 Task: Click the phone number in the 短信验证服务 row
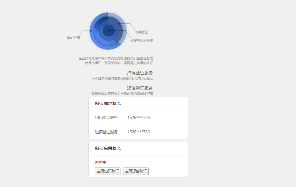tap(138, 132)
